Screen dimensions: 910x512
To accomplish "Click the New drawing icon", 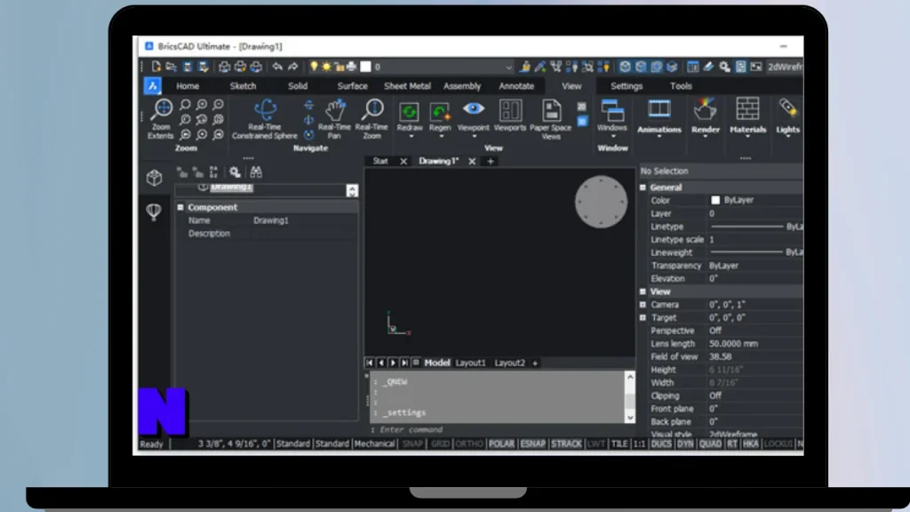I will coord(156,67).
